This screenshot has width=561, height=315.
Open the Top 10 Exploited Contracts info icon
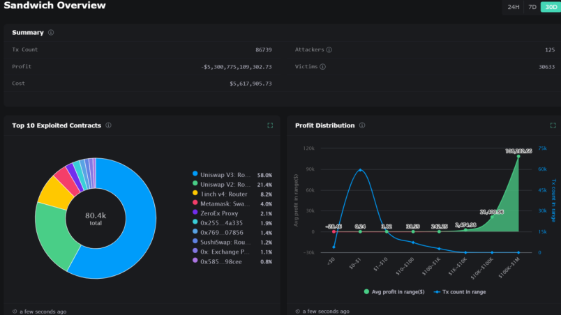pos(108,125)
